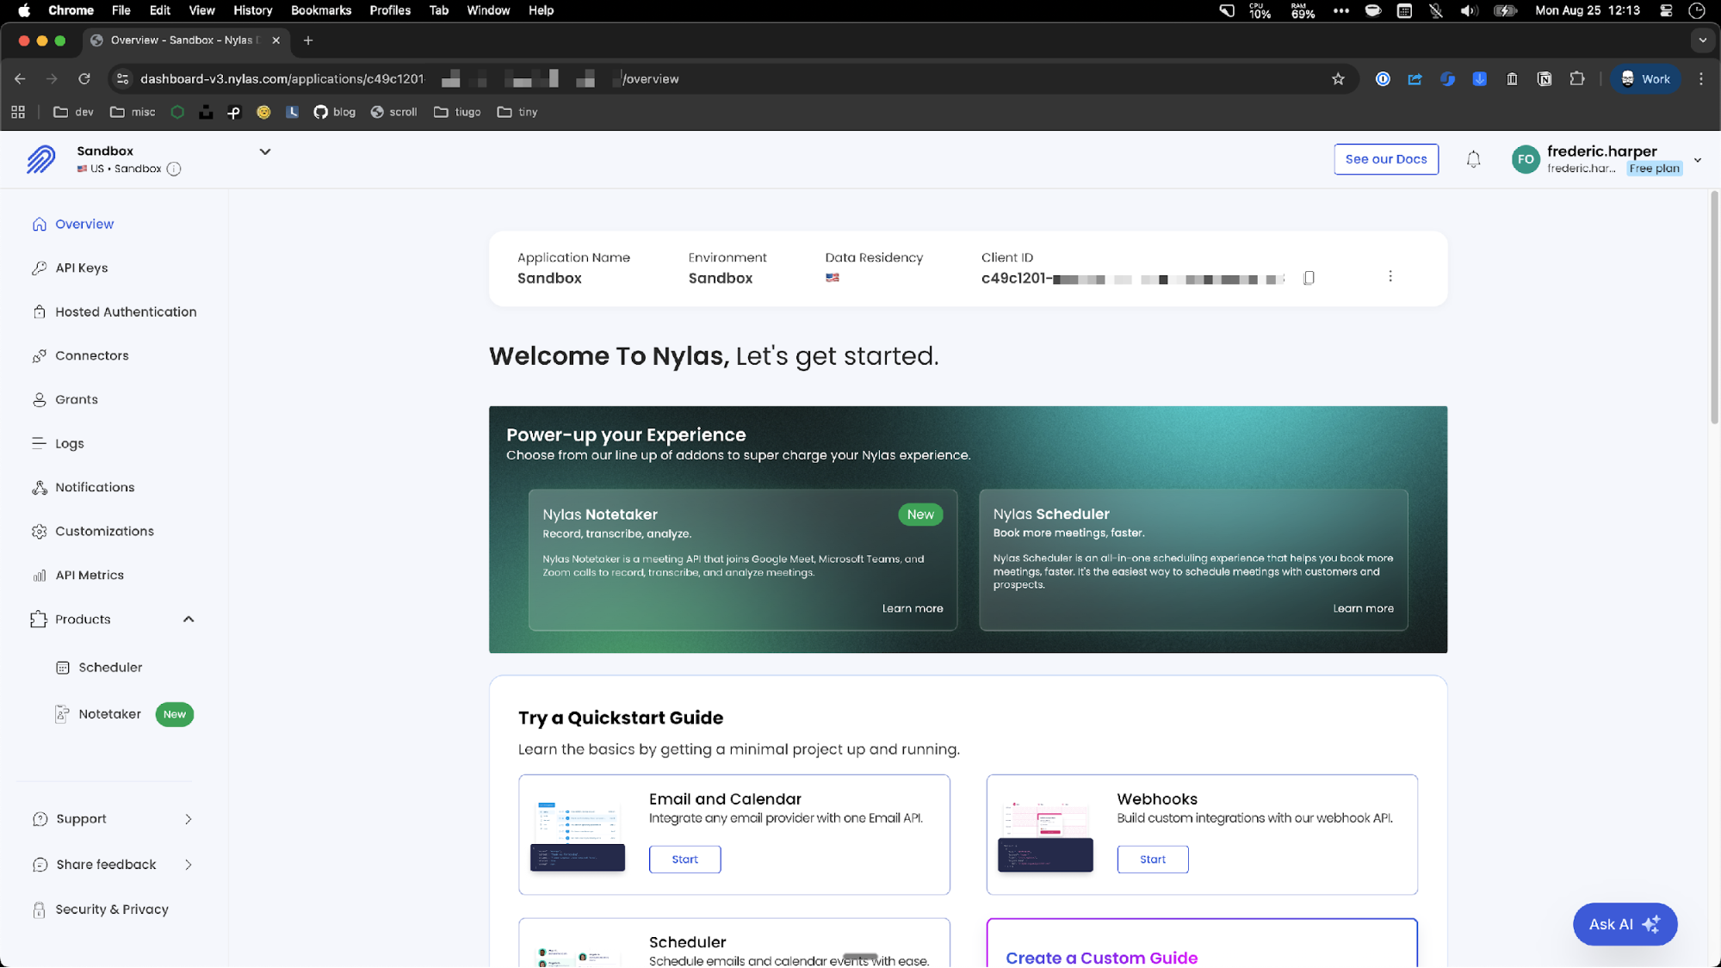Open the Work profile menu

tap(1645, 79)
